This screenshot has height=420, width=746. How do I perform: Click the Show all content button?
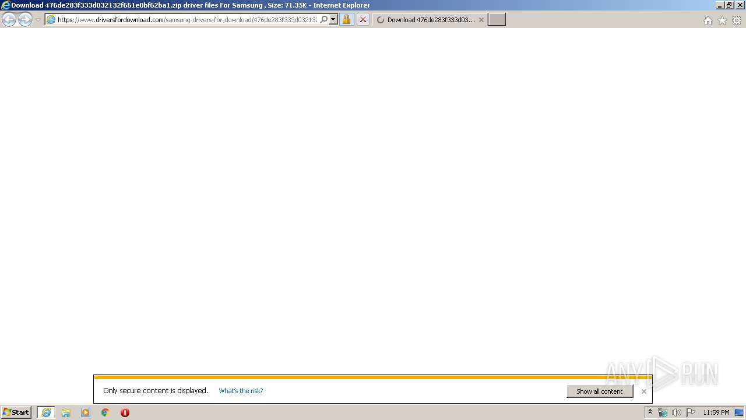click(600, 391)
